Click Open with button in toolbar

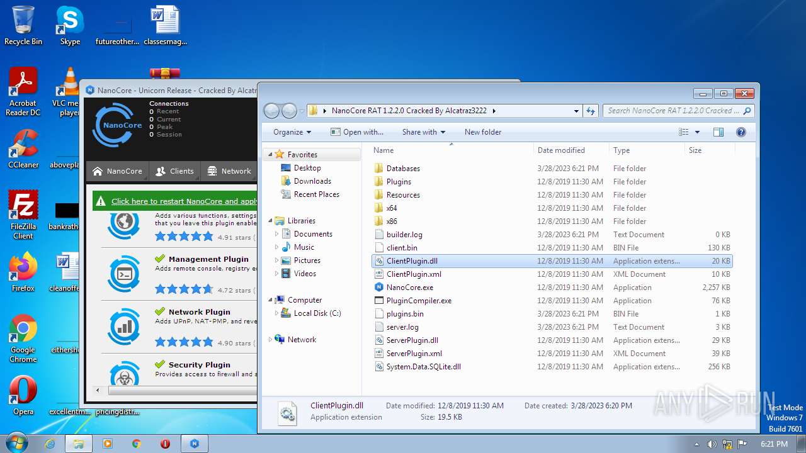(x=357, y=132)
